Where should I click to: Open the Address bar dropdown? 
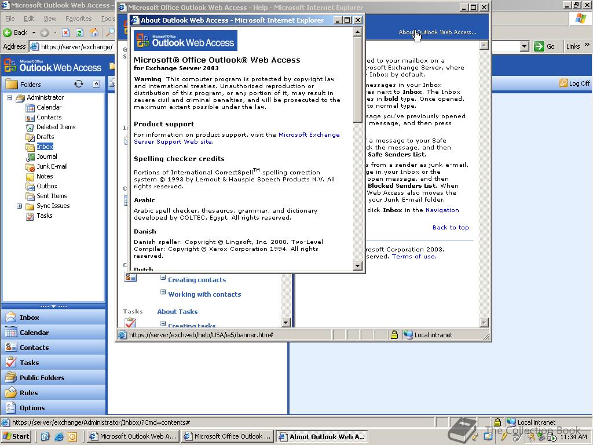click(x=524, y=46)
